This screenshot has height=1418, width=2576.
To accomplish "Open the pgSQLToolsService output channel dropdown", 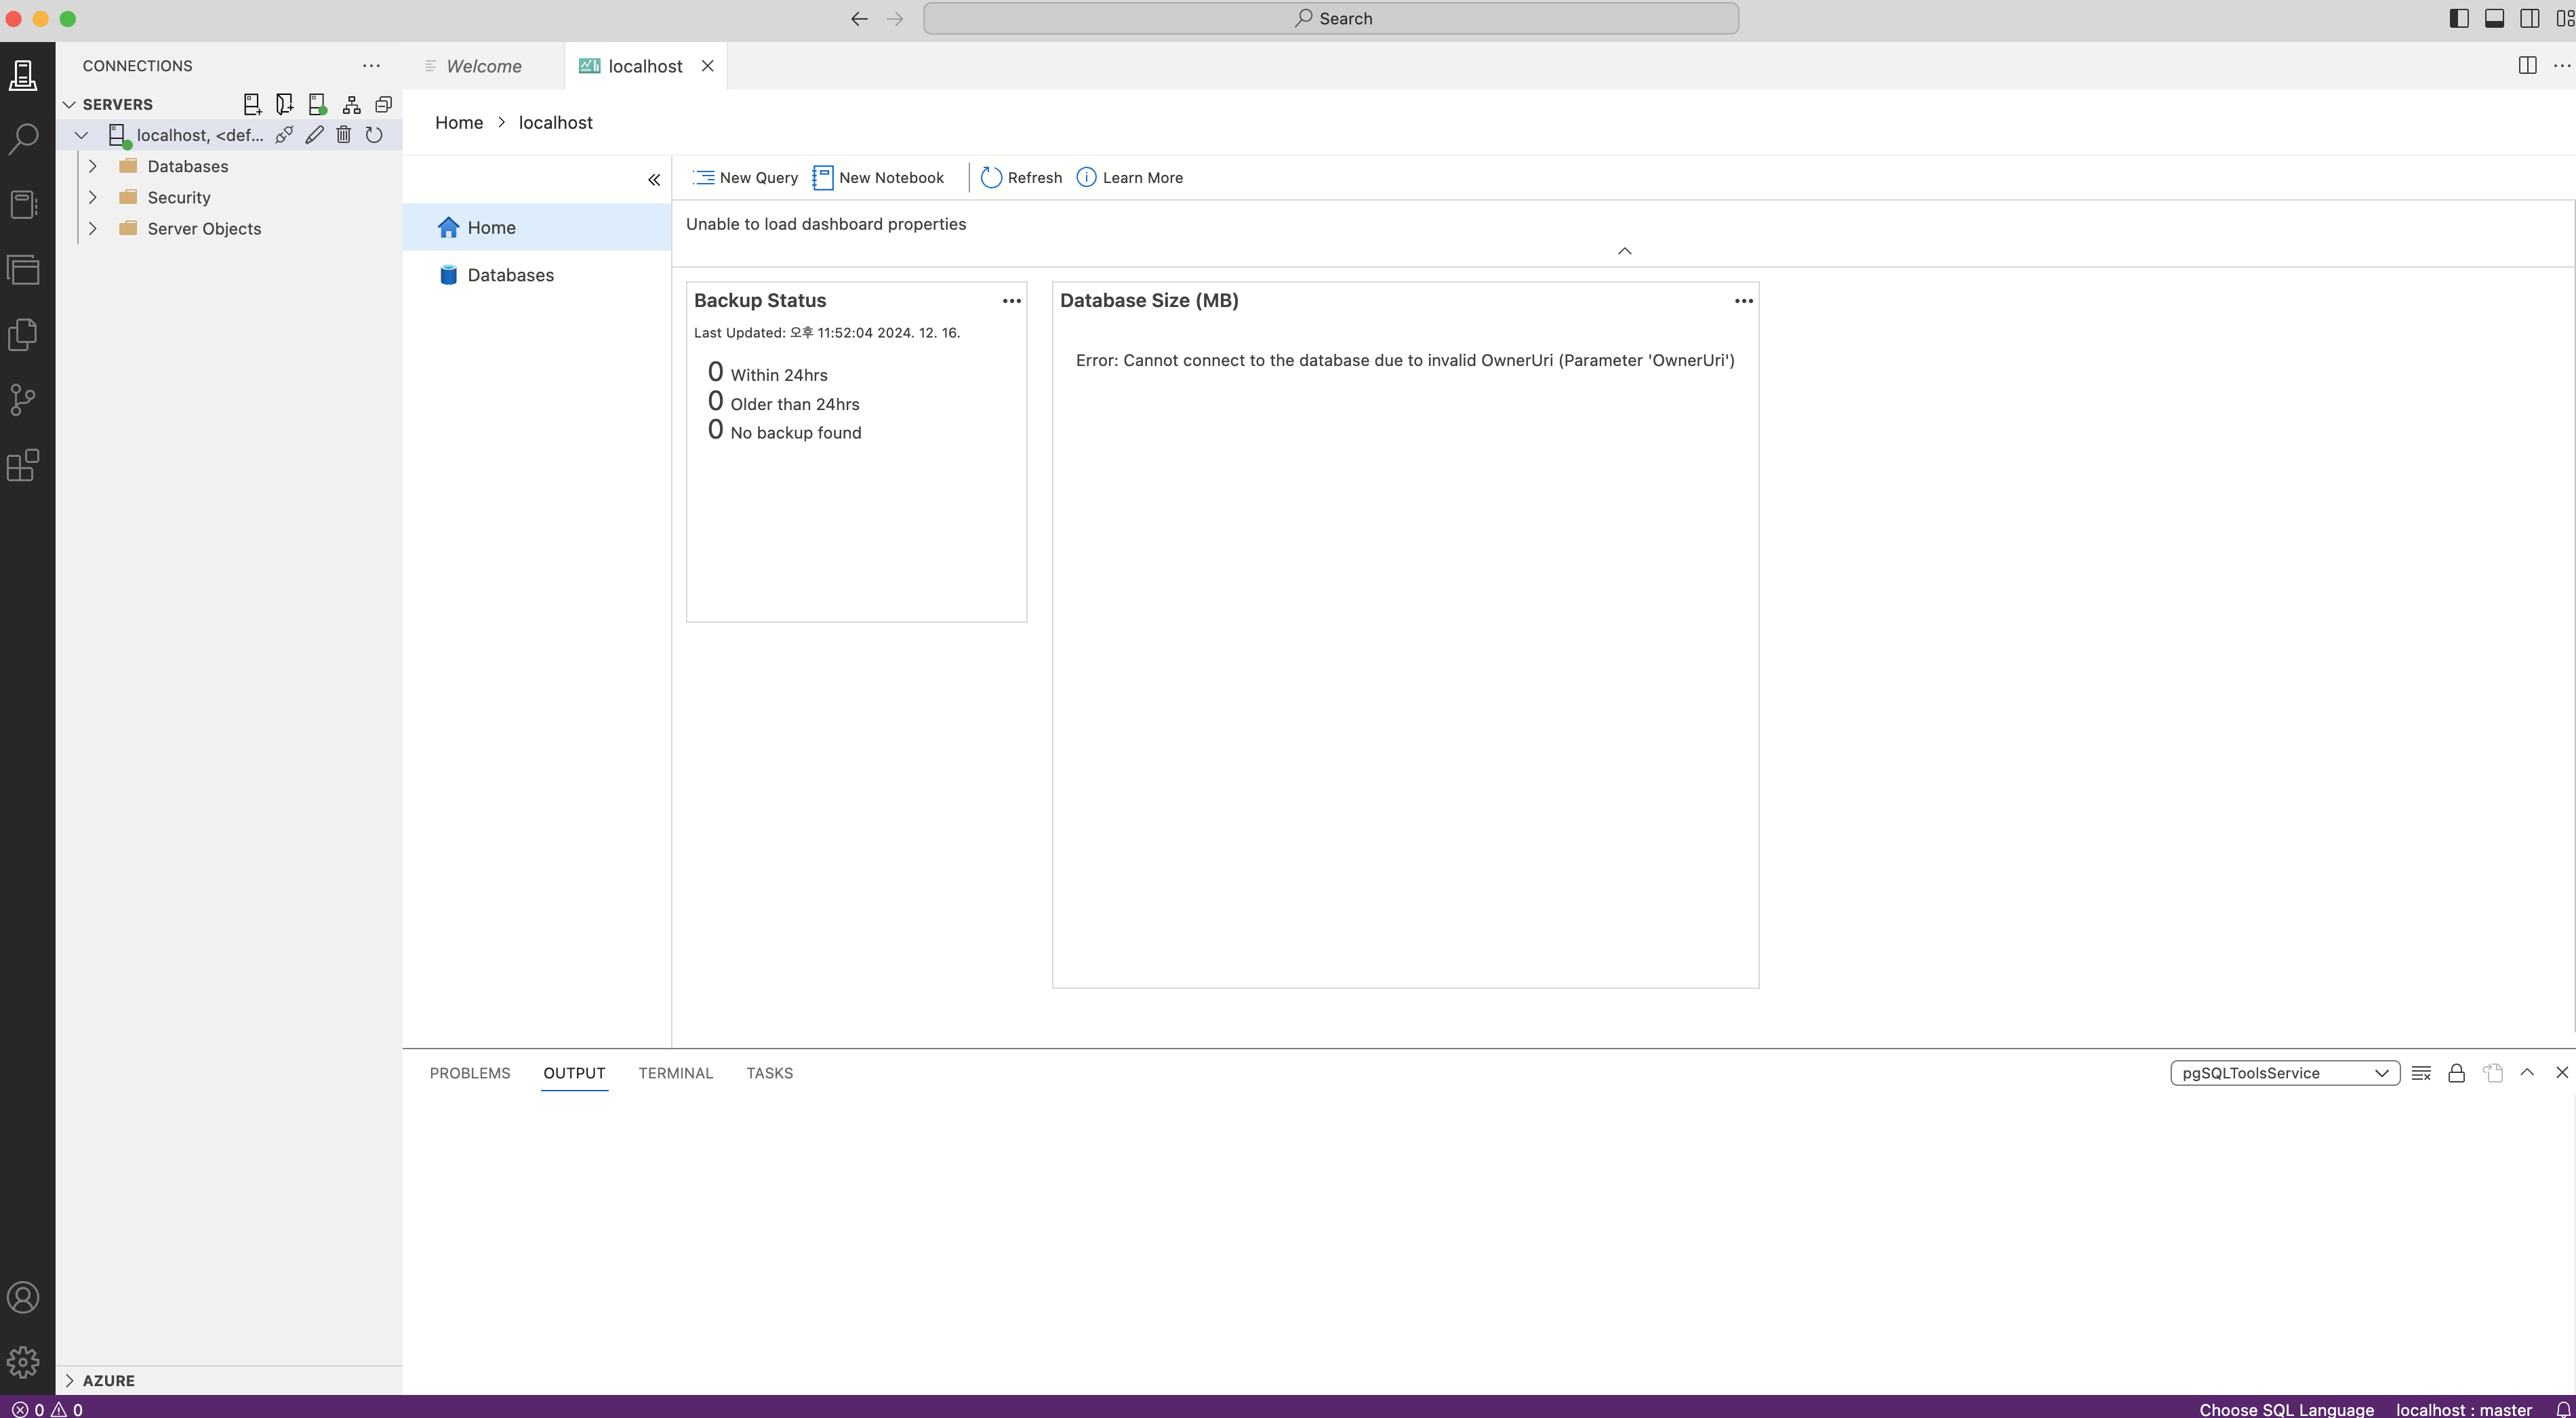I will pyautogui.click(x=2284, y=1073).
